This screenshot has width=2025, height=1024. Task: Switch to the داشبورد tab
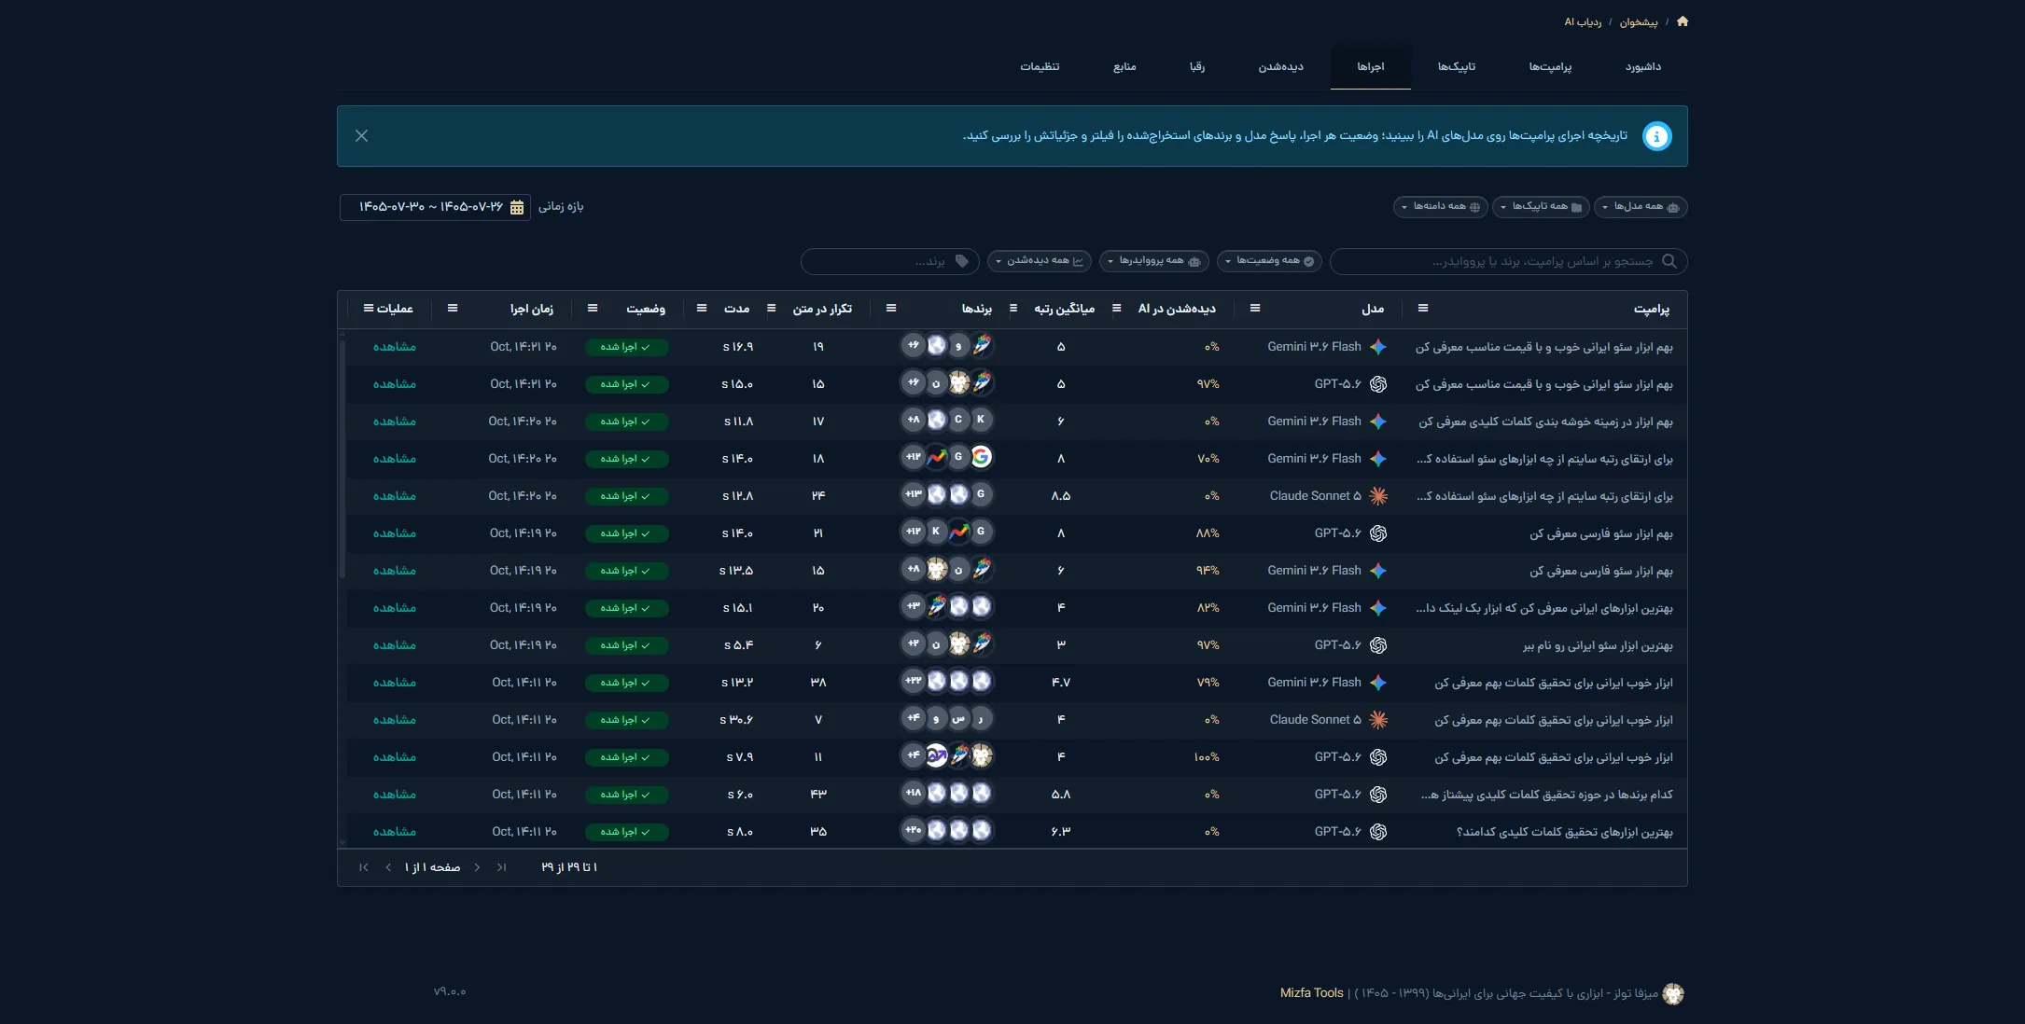click(x=1642, y=67)
